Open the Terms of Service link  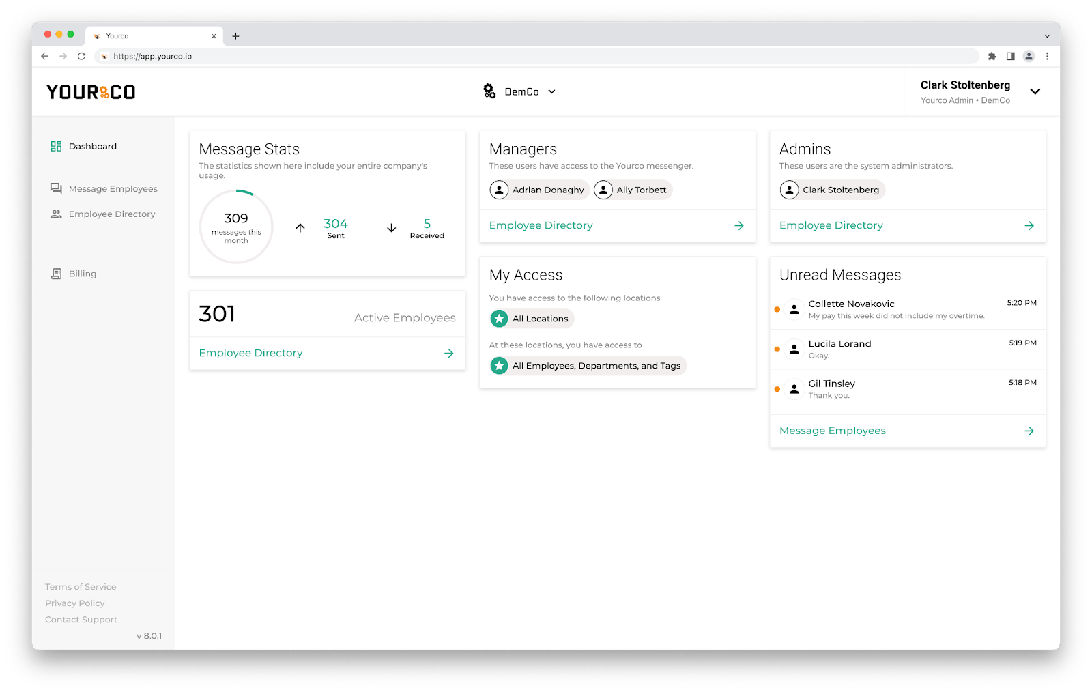pyautogui.click(x=81, y=587)
